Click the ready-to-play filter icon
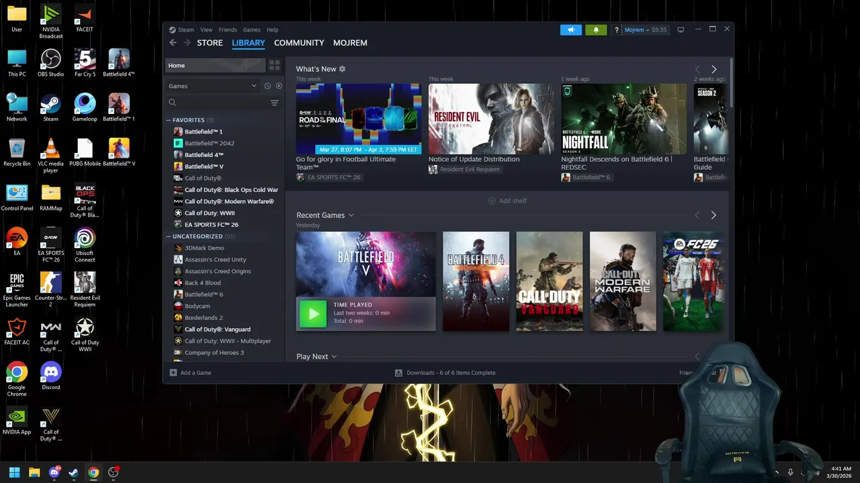Image resolution: width=860 pixels, height=483 pixels. (x=279, y=86)
